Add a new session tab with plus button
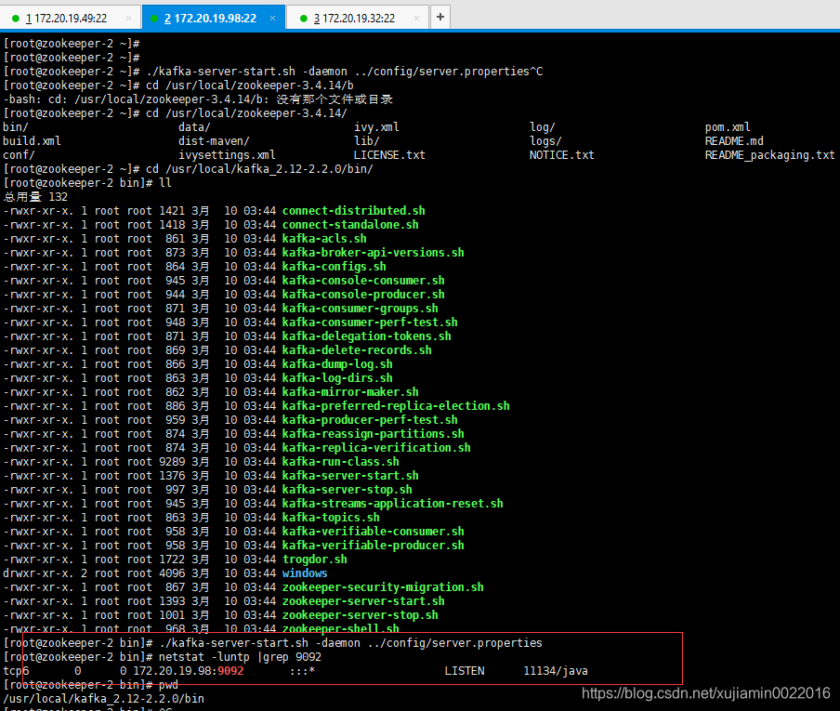The height and width of the screenshot is (711, 840). tap(440, 17)
